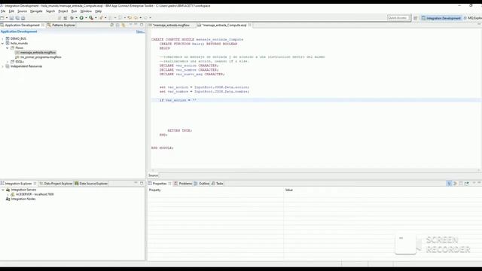Maximize the Integration Explorer panel

pyautogui.click(x=142, y=183)
